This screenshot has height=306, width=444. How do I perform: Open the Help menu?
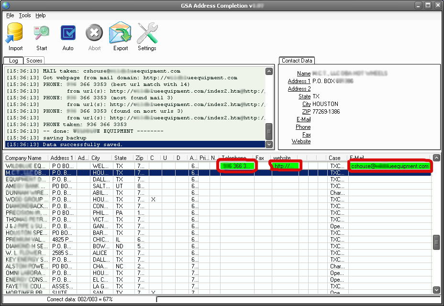pyautogui.click(x=41, y=15)
